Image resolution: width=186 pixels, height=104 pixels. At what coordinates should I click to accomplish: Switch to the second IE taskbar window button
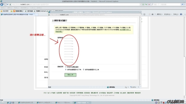coord(45,103)
